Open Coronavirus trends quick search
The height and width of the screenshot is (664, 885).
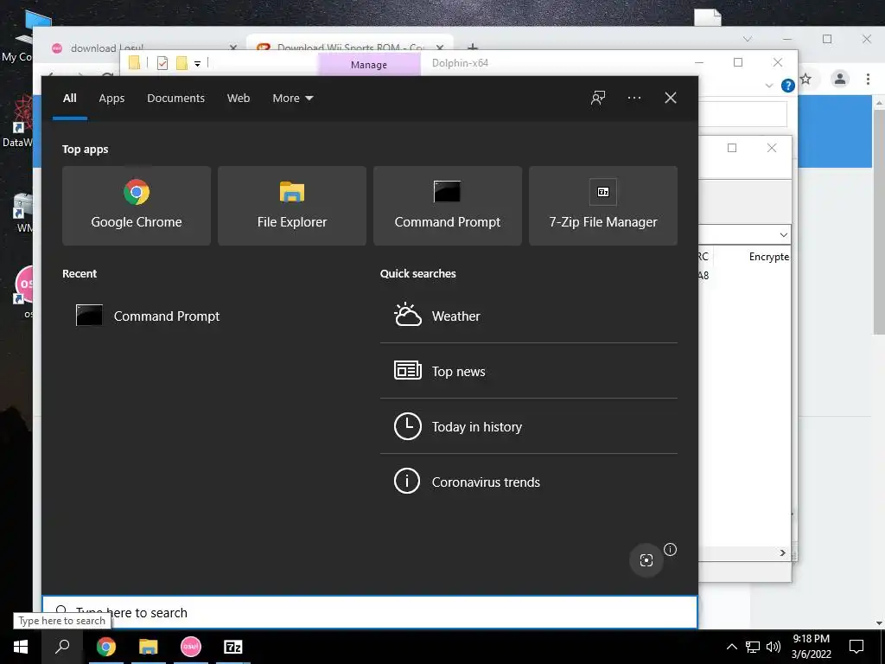click(x=528, y=482)
